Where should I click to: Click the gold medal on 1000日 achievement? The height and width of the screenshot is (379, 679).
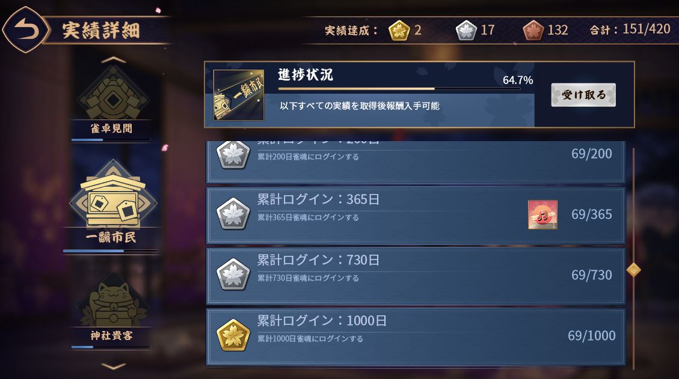pos(233,335)
